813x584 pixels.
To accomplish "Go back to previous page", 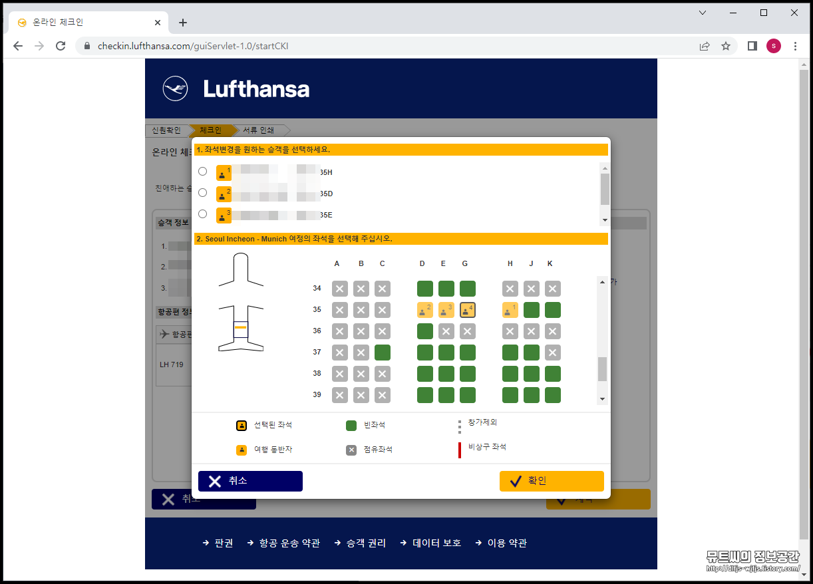I will coord(18,46).
